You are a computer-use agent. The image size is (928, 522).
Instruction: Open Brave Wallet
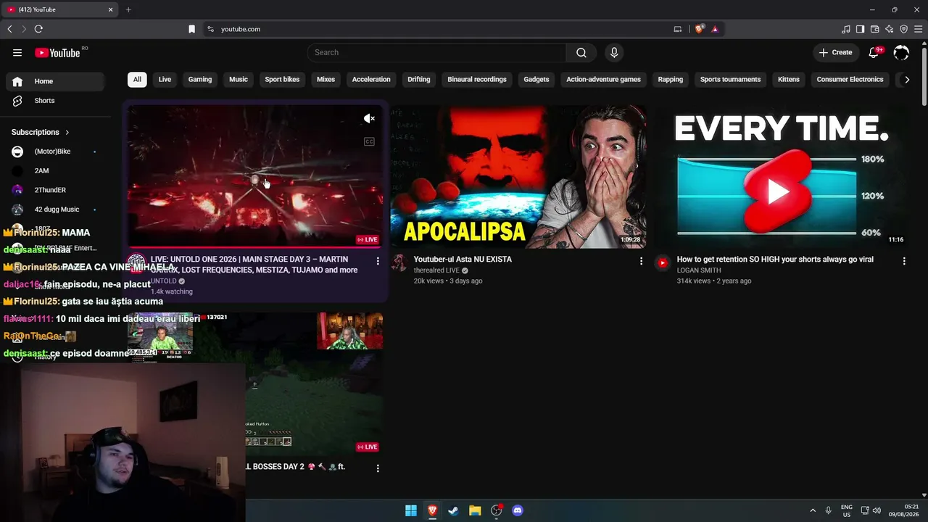[x=874, y=29]
